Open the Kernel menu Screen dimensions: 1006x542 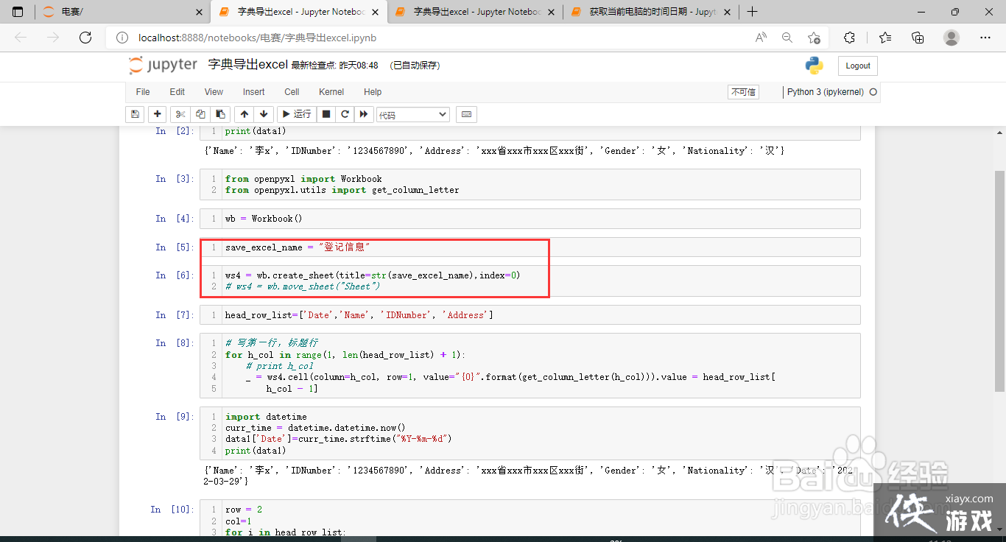coord(331,92)
